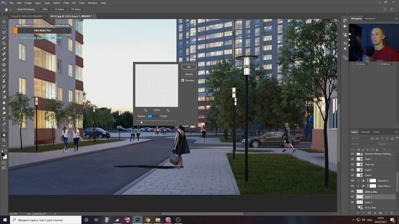
Task: Toggle visibility of the Tree2_04 layer
Action: (352, 164)
